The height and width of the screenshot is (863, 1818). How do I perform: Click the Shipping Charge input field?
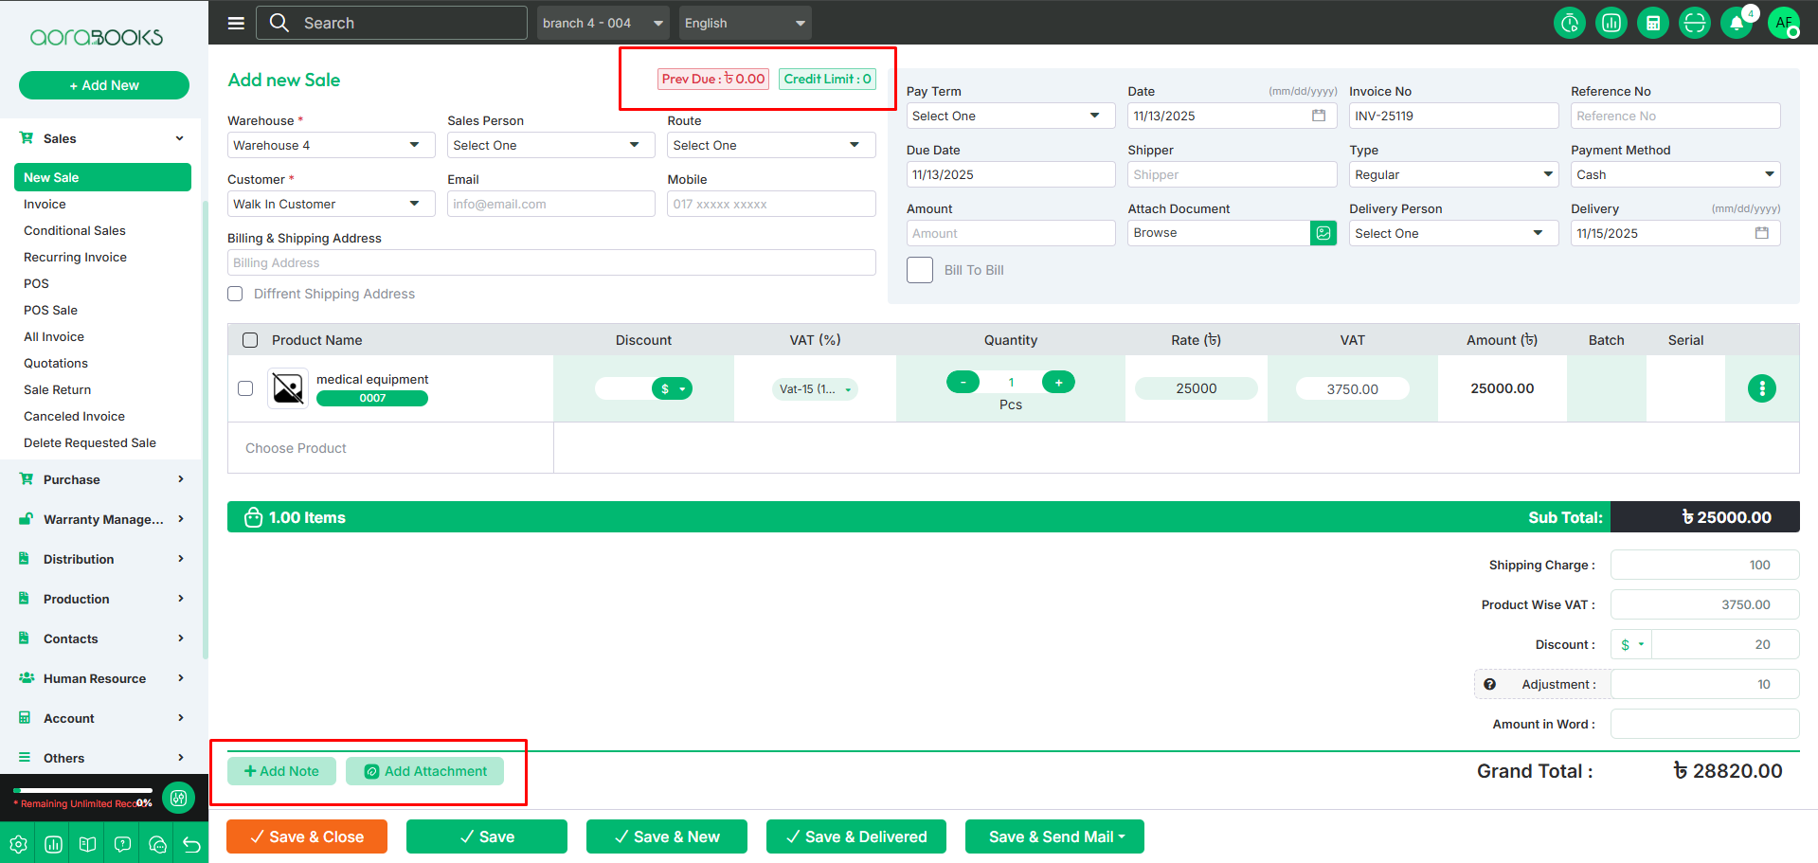click(1703, 565)
